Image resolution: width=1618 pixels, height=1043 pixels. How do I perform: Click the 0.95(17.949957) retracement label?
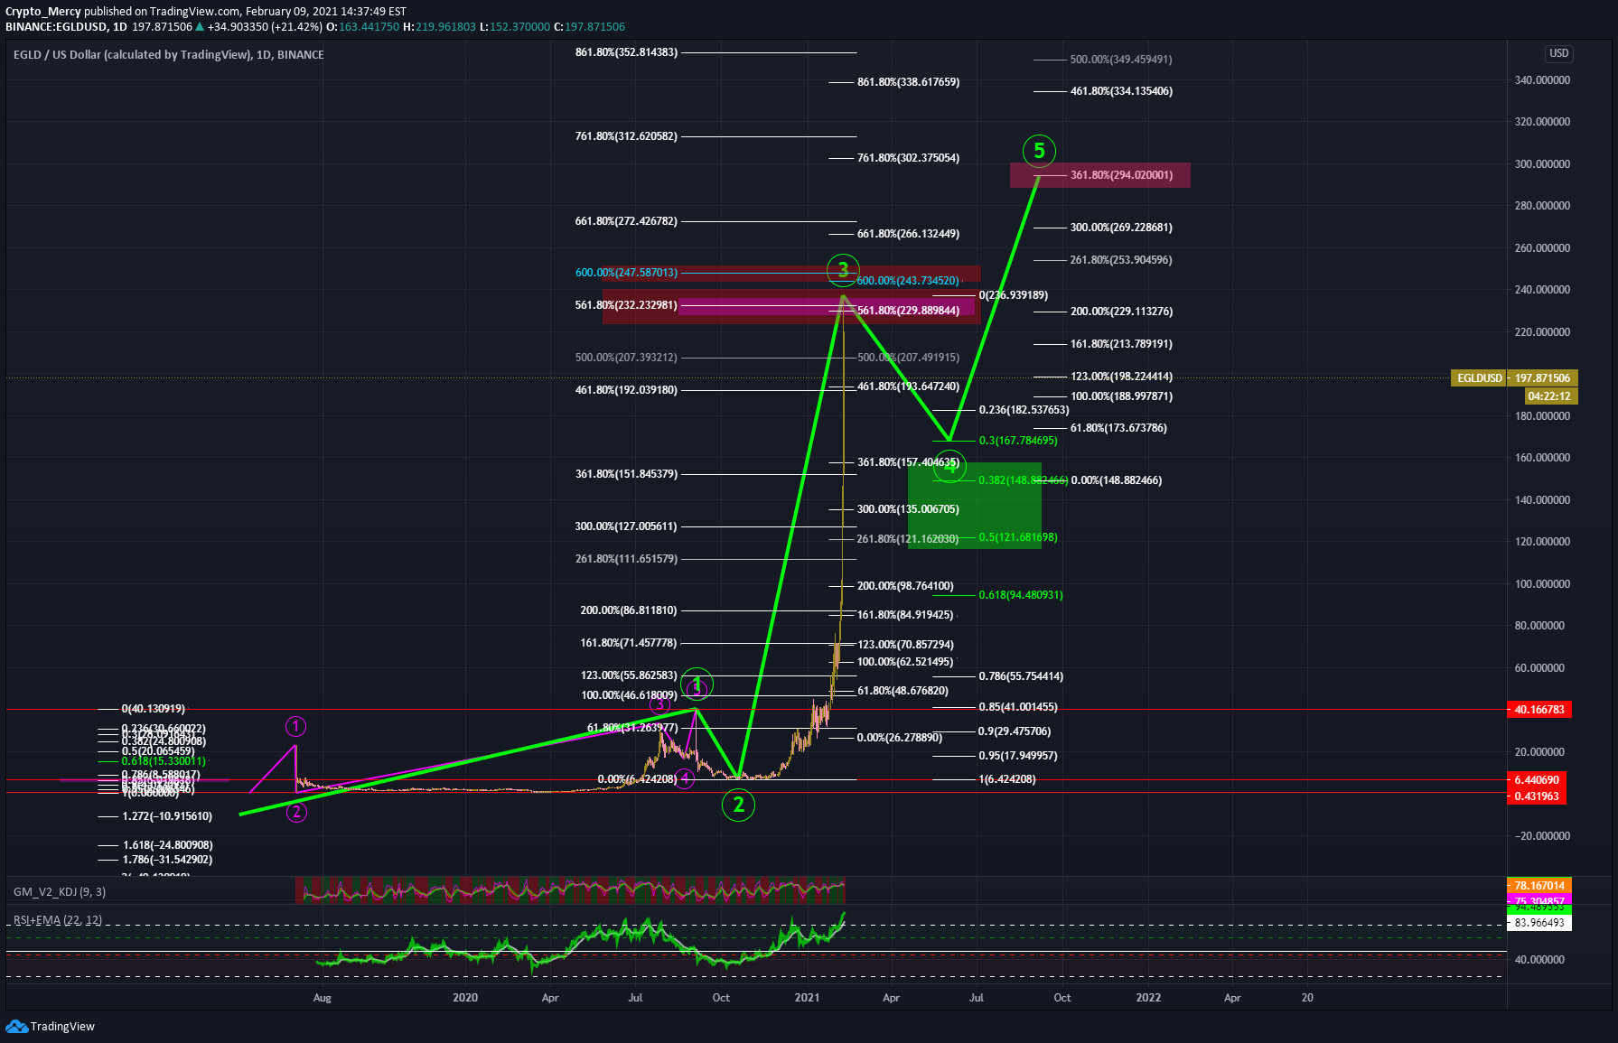click(x=1018, y=756)
